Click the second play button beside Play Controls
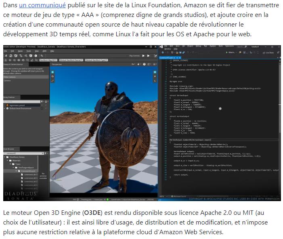This screenshot has width=283, height=239. (x=148, y=56)
